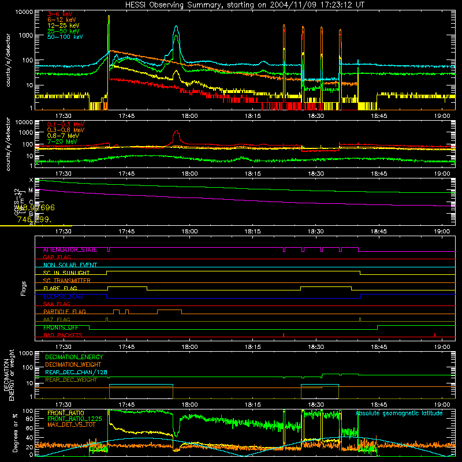
Task: Click the REAR_DEC_CHAN/128 legend label
Action: (x=76, y=372)
